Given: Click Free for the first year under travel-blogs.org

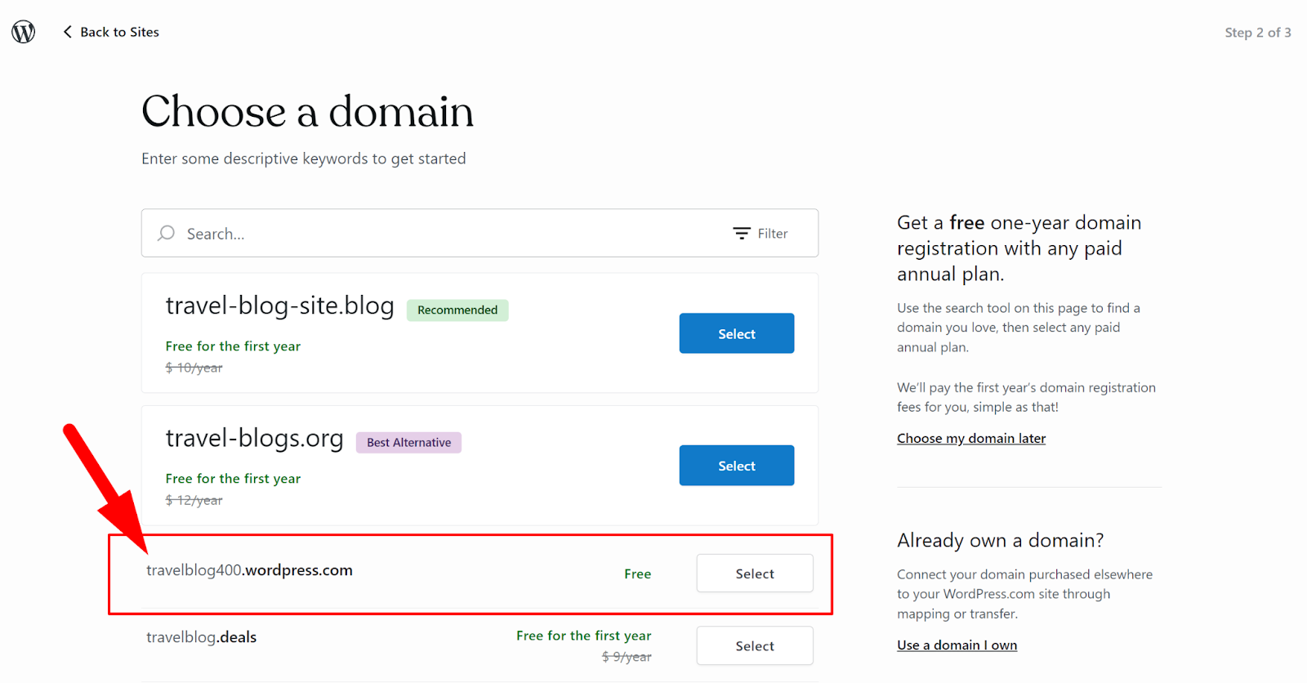Looking at the screenshot, I should click(233, 479).
